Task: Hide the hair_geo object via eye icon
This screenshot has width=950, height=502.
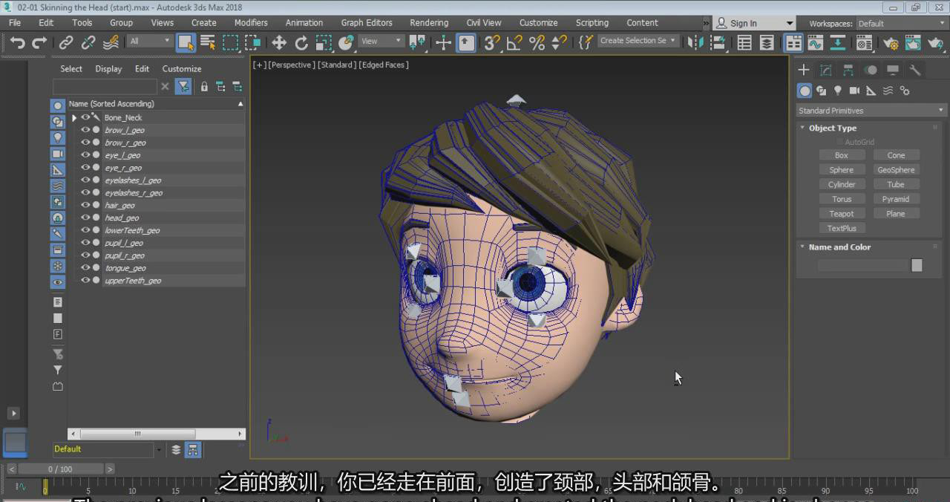Action: pyautogui.click(x=85, y=205)
